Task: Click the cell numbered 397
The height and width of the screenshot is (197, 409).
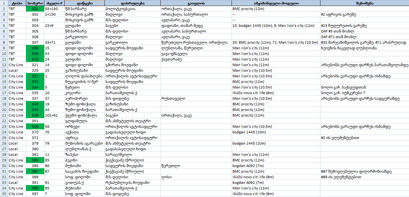Action: pyautogui.click(x=35, y=194)
